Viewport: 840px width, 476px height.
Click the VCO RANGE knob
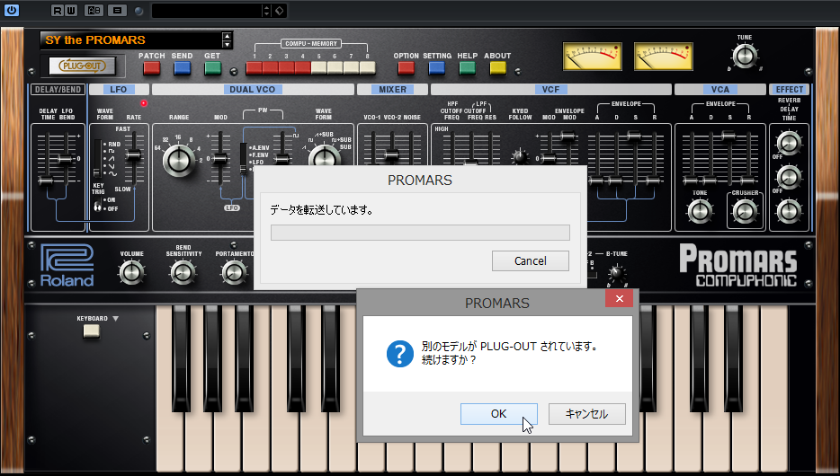[x=179, y=160]
